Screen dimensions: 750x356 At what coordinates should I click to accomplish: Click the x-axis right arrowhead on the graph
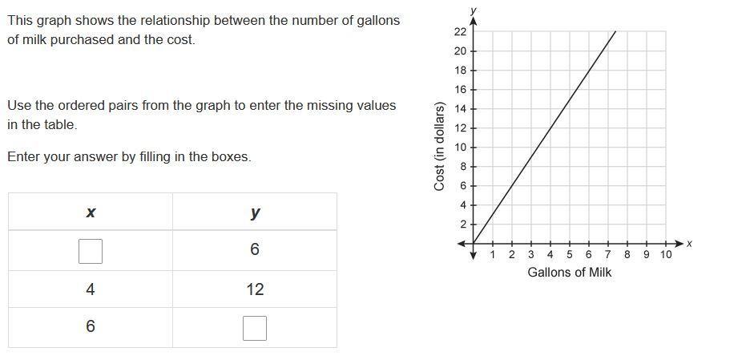click(x=681, y=244)
